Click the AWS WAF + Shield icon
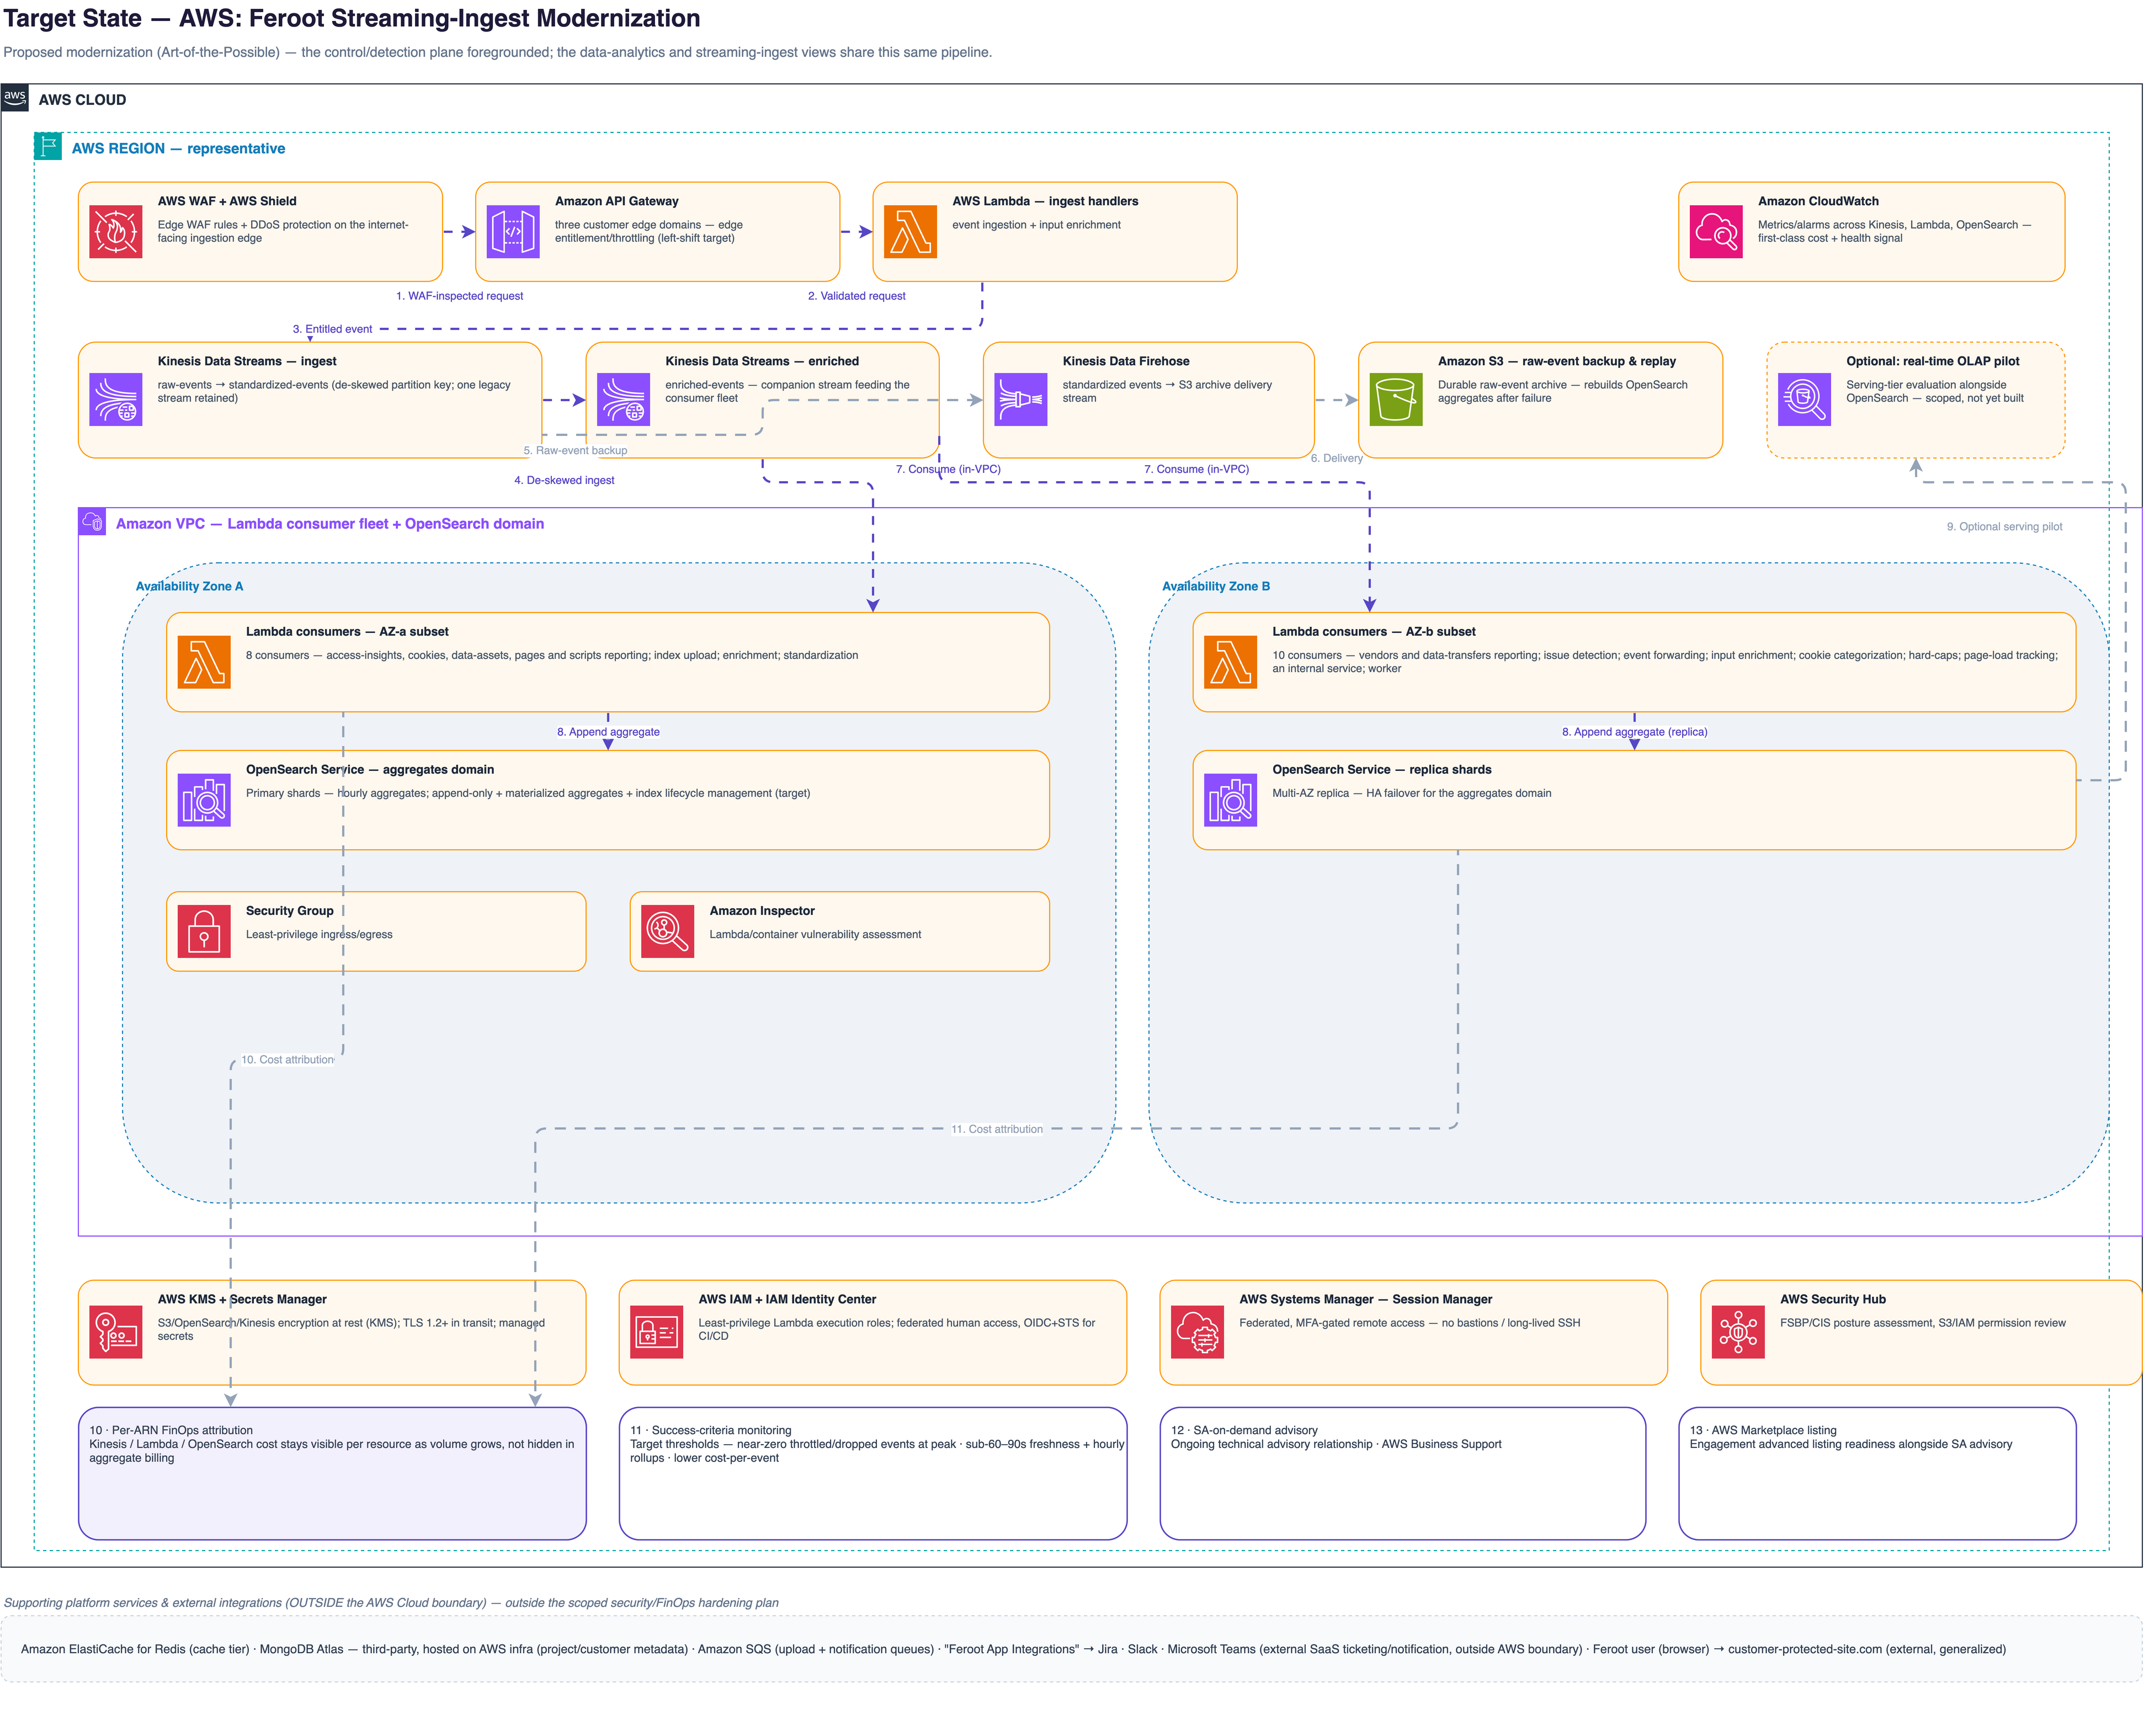The image size is (2144, 1736). tap(115, 232)
